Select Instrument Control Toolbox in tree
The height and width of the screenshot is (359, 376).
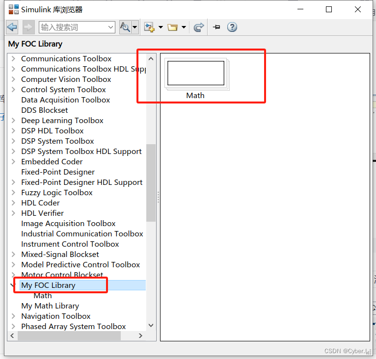pyautogui.click(x=70, y=244)
